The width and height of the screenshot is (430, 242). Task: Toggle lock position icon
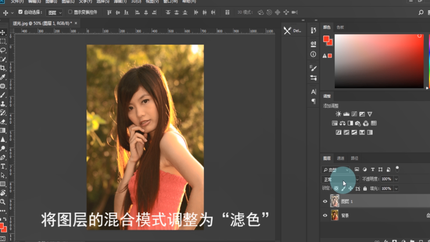click(350, 189)
